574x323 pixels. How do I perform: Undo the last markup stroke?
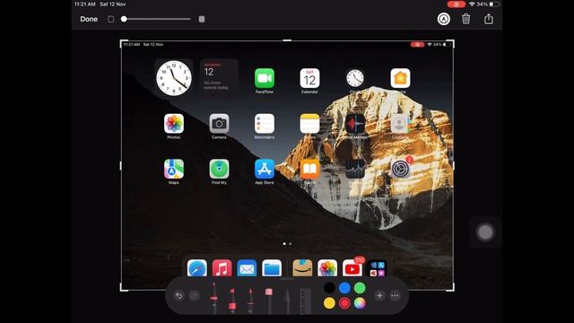tap(179, 295)
